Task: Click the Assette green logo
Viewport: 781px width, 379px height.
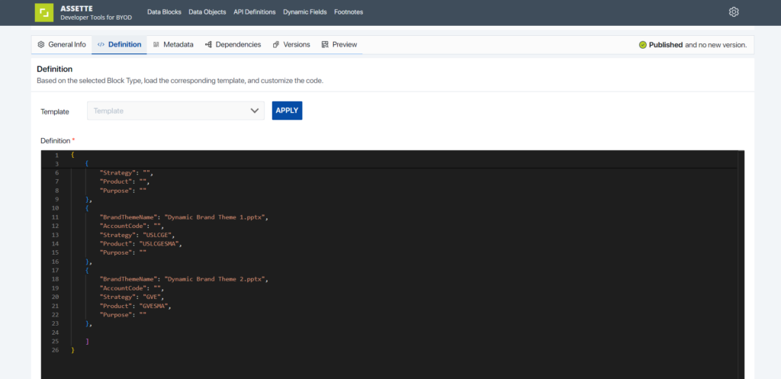Action: click(x=43, y=12)
